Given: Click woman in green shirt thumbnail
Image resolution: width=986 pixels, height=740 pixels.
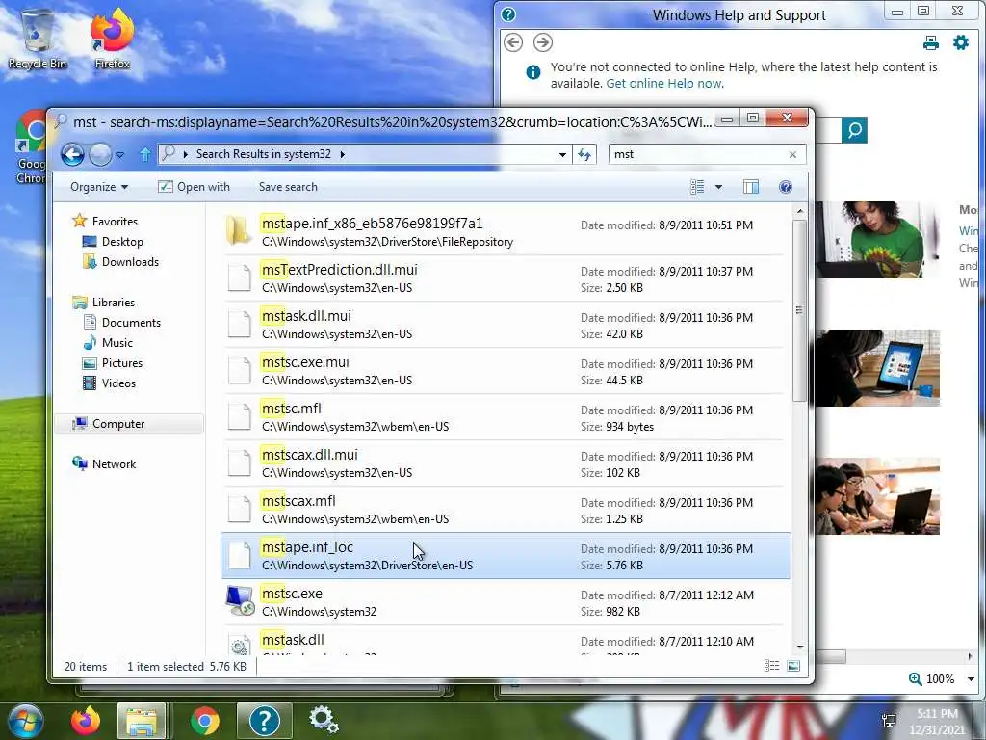Looking at the screenshot, I should point(876,240).
